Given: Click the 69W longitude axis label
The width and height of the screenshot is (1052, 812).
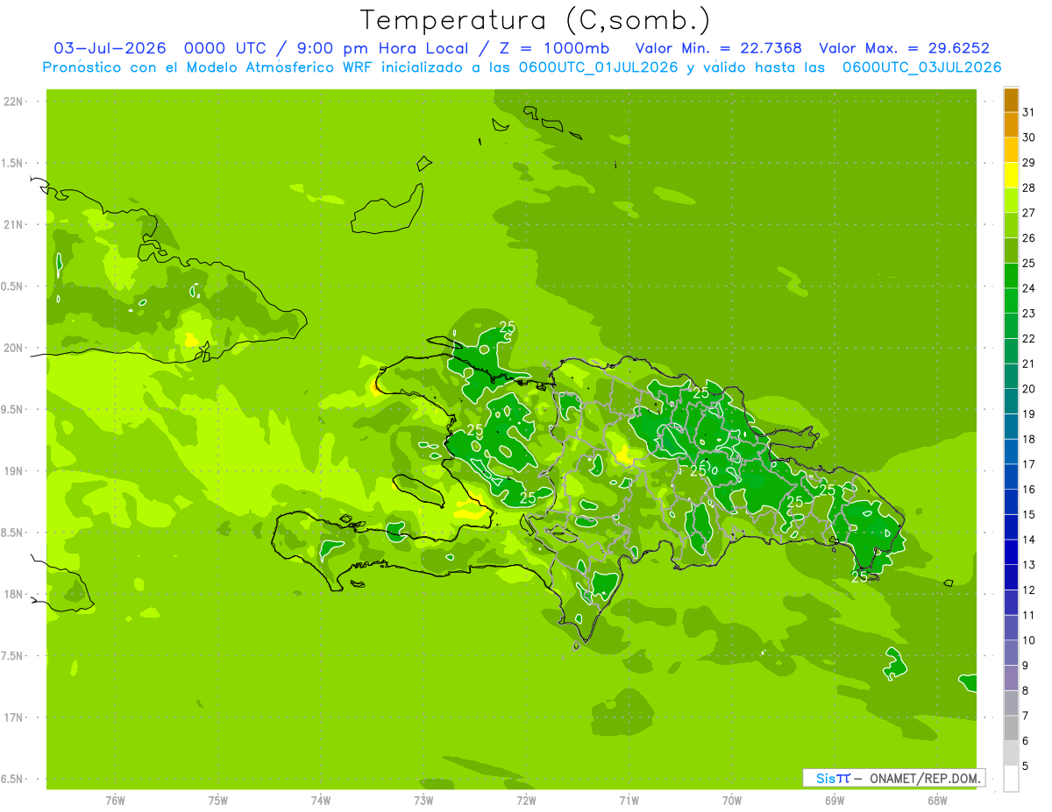Looking at the screenshot, I should click(835, 801).
